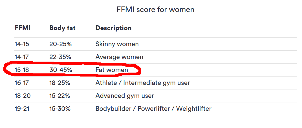Click the Description column header
The width and height of the screenshot is (302, 128).
(113, 28)
